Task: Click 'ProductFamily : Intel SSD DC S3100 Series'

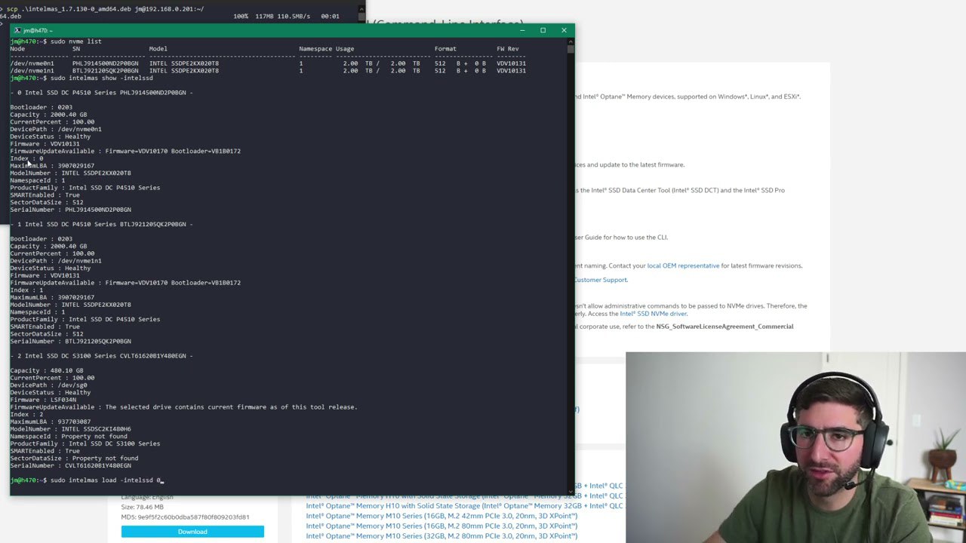Action: [x=85, y=443]
